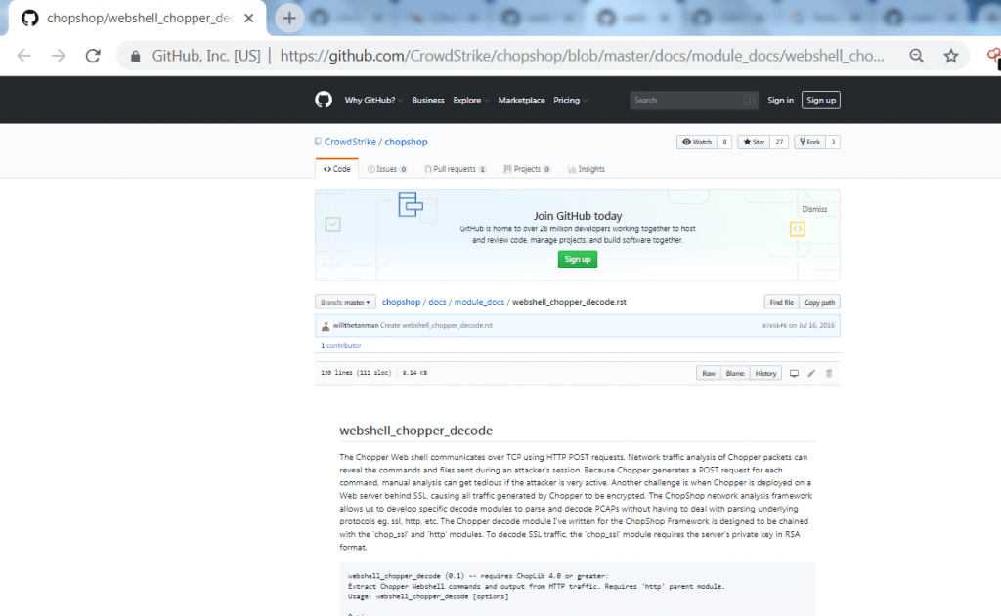1001x616 pixels.
Task: Click the GitHub octocat logo in header
Action: pos(324,101)
